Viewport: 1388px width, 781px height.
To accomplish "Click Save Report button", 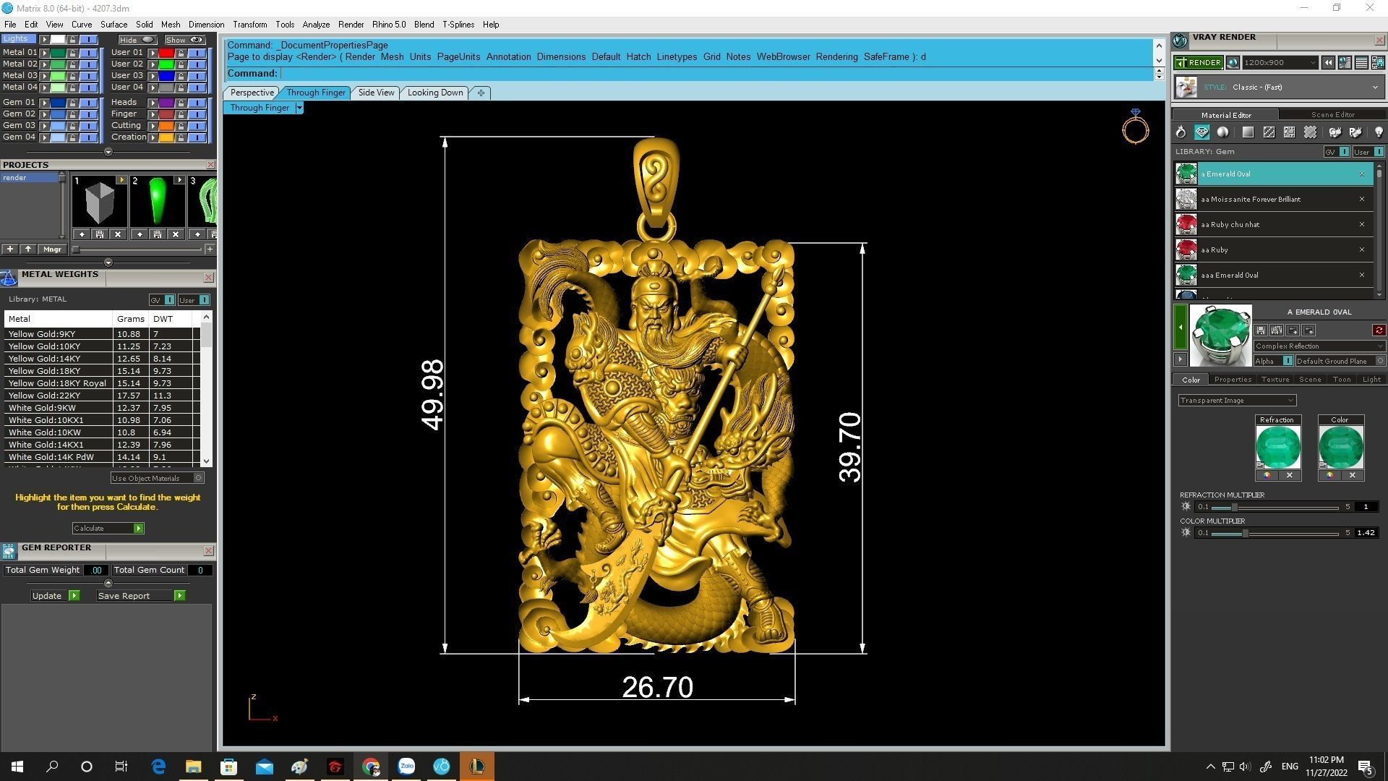I will point(141,596).
